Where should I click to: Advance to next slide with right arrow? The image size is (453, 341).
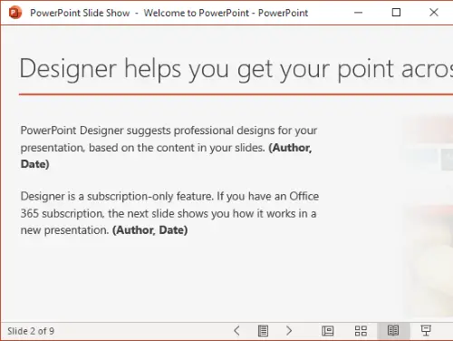(289, 331)
